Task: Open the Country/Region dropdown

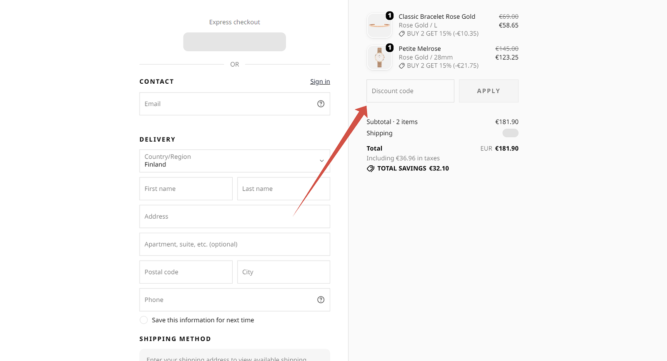Action: point(235,161)
